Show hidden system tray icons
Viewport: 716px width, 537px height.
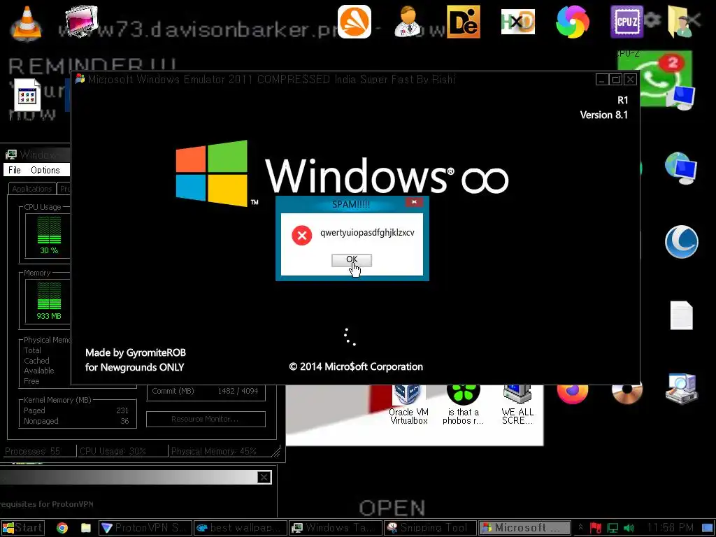click(580, 528)
